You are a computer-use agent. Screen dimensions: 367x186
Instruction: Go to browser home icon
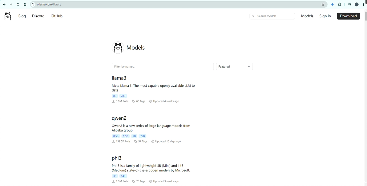(x=25, y=4)
